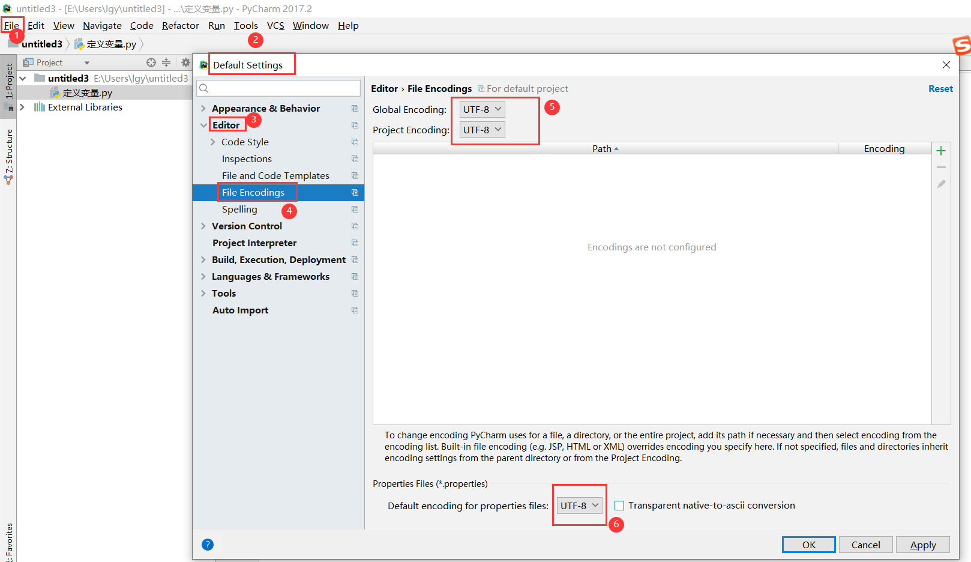
Task: Expand the Version Control settings group
Action: (203, 226)
